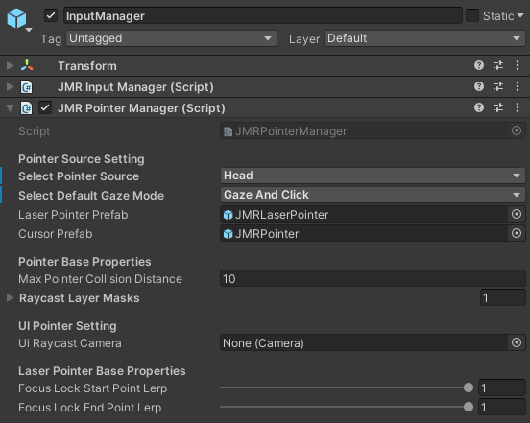Open Transform help reference icon
Image resolution: width=530 pixels, height=423 pixels.
click(x=478, y=65)
